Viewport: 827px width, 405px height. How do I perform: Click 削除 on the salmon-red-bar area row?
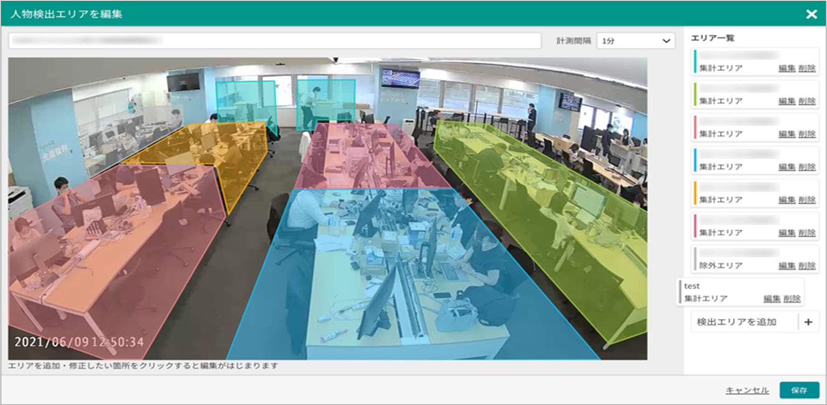point(806,134)
